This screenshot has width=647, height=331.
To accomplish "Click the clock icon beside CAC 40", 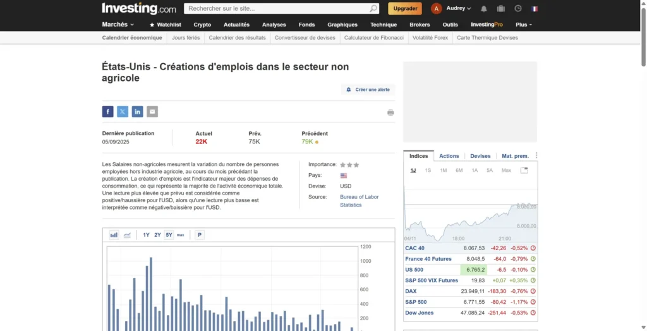I will click(533, 248).
